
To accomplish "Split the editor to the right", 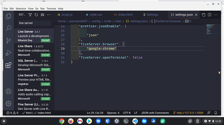I will coord(209,15).
